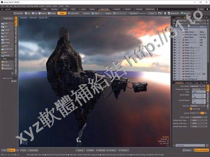Choose the Scale Down mask tool

coord(7,69)
